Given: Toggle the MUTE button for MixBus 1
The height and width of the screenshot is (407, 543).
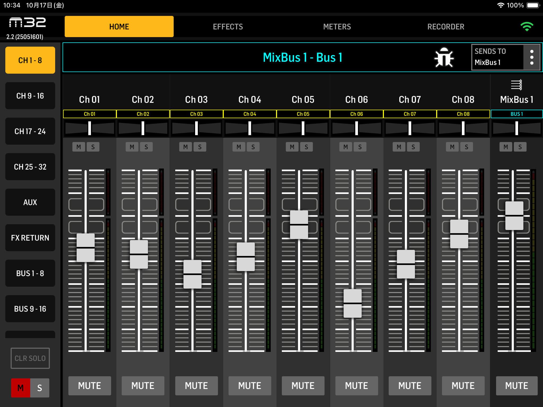Looking at the screenshot, I should (x=516, y=386).
